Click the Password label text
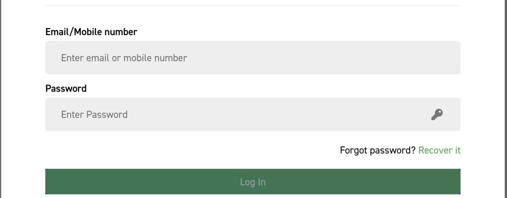 click(66, 89)
